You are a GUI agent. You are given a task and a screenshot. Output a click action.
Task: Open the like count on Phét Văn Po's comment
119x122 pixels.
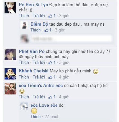(x=52, y=63)
